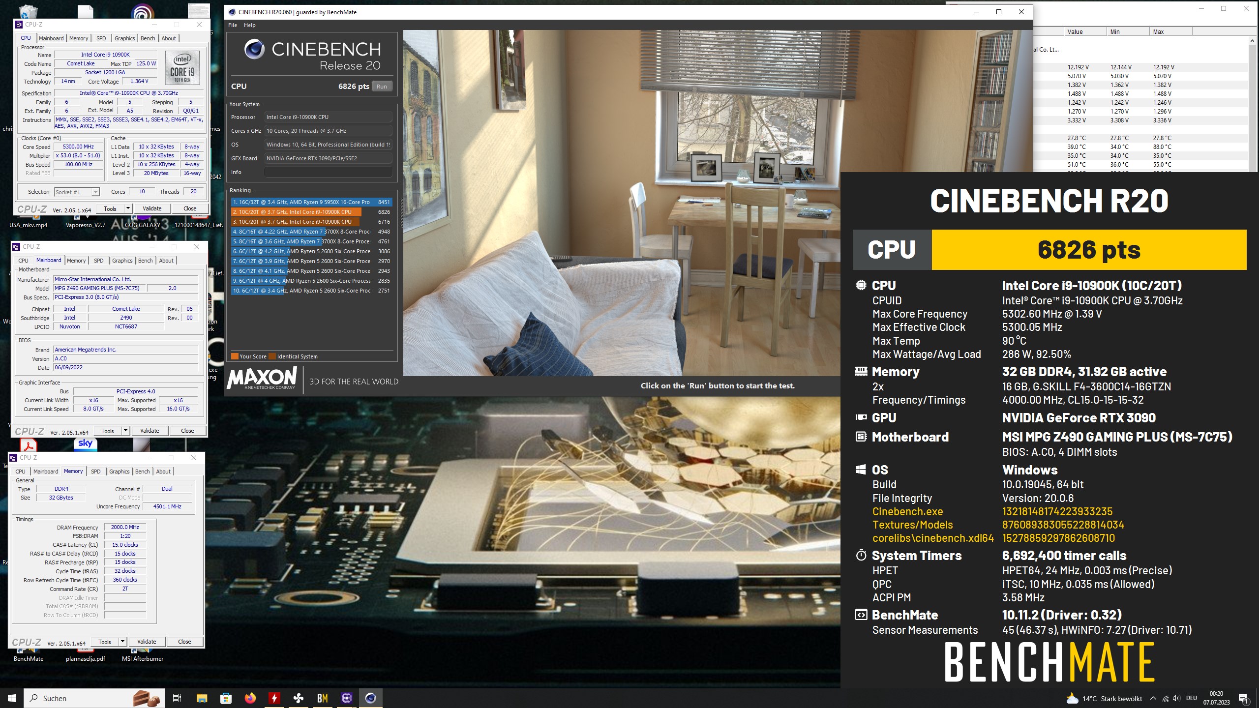Click Close in the Memory CPU-Z window
This screenshot has height=708, width=1259.
pyautogui.click(x=184, y=642)
